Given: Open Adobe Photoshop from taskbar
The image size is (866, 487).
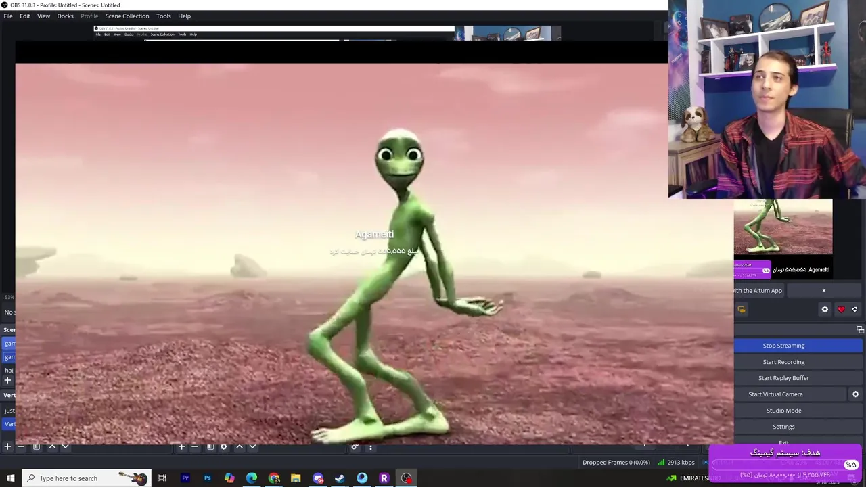Looking at the screenshot, I should pyautogui.click(x=207, y=478).
